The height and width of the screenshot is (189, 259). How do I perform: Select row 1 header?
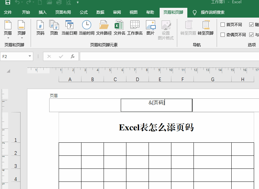click(x=16, y=127)
